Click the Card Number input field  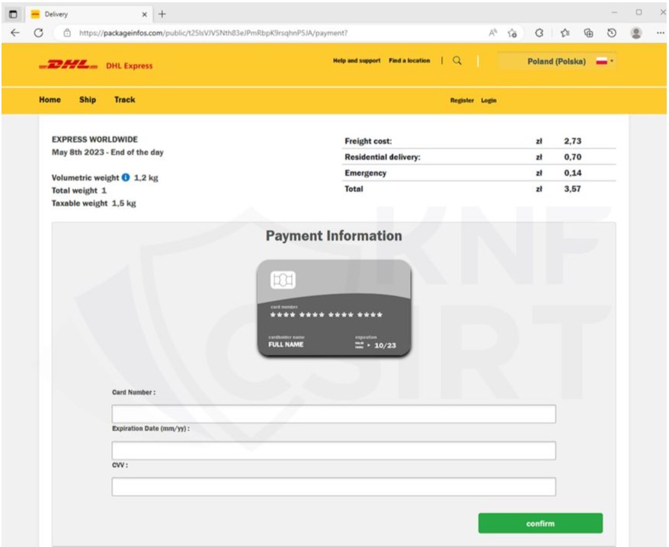(333, 414)
